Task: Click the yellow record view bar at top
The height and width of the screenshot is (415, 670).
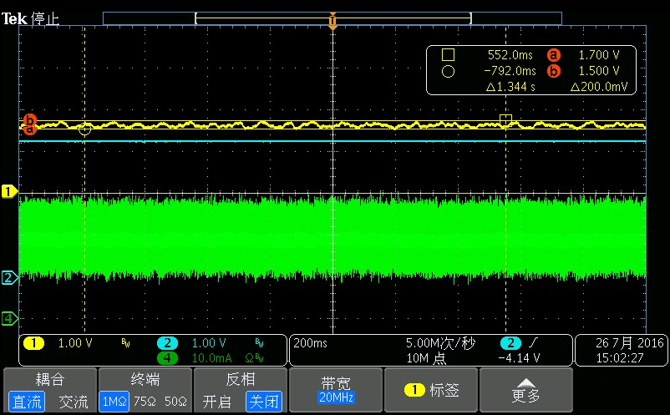Action: (333, 18)
